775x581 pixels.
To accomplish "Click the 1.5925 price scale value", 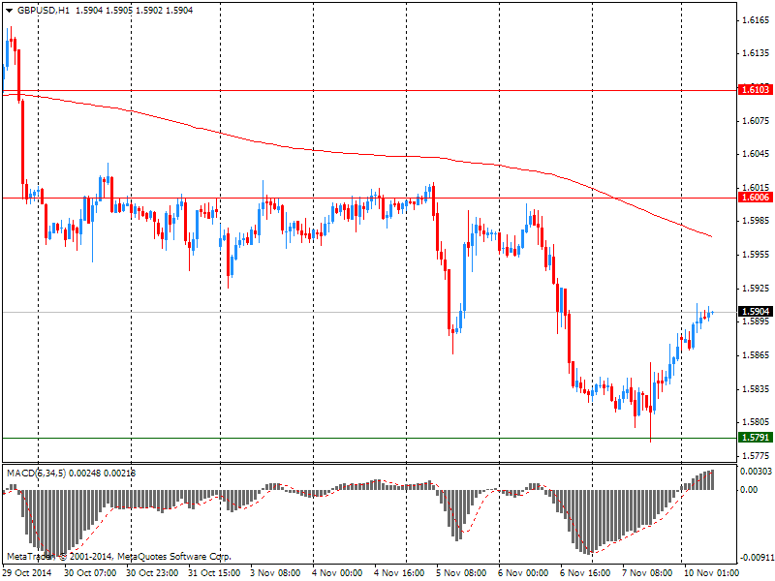I will click(756, 288).
